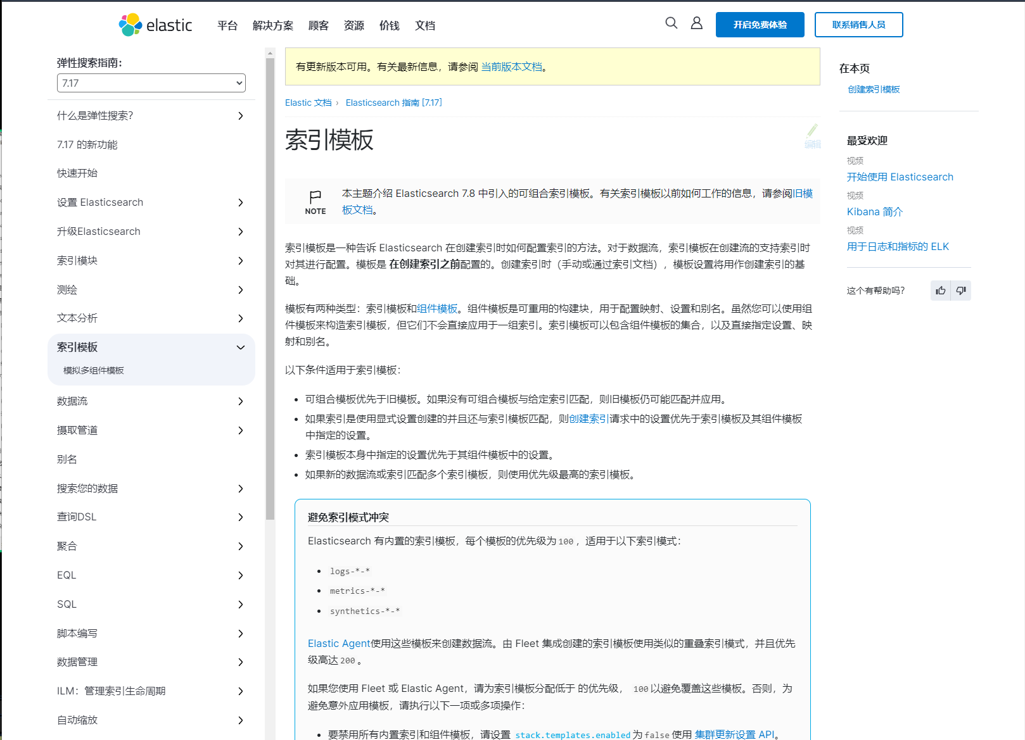Click the thumbs down feedback button
Screen dimensions: 1025x740
pos(961,291)
